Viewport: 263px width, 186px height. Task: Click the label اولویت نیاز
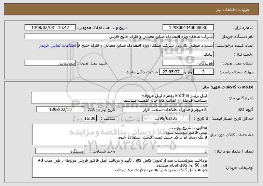244,54
